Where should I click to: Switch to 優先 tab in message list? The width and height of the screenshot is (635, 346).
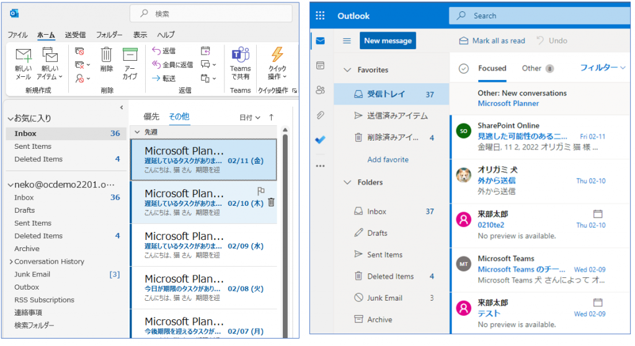point(151,117)
